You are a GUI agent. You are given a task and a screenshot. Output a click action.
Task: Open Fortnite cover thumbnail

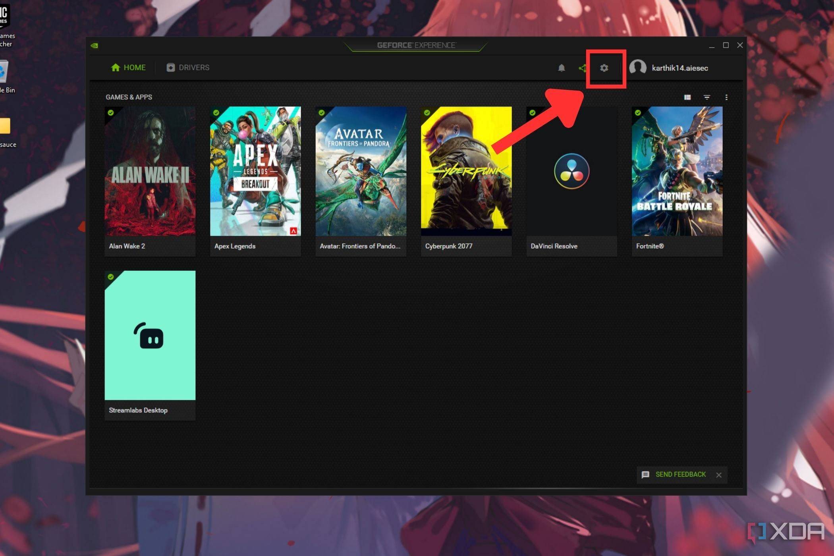tap(677, 171)
